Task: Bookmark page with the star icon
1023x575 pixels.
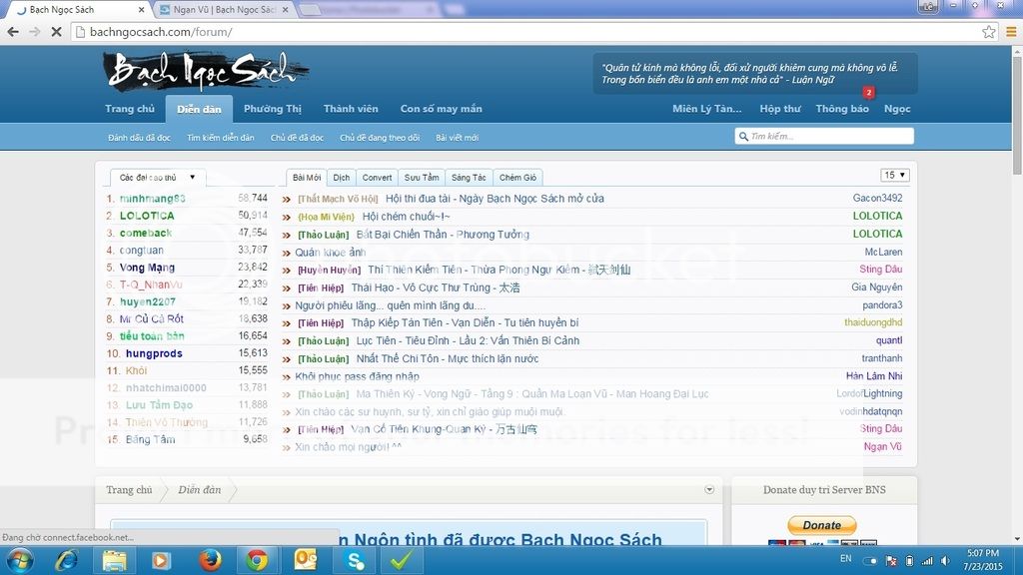Action: pyautogui.click(x=988, y=31)
